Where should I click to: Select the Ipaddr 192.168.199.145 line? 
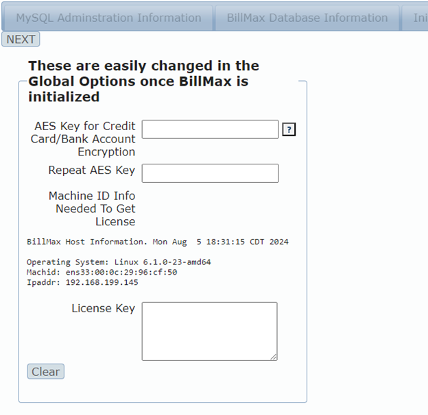click(x=82, y=282)
